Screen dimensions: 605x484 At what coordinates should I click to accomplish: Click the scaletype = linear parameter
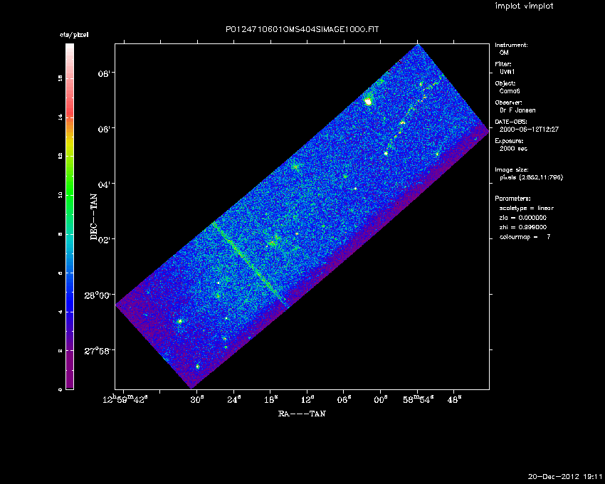coord(527,208)
